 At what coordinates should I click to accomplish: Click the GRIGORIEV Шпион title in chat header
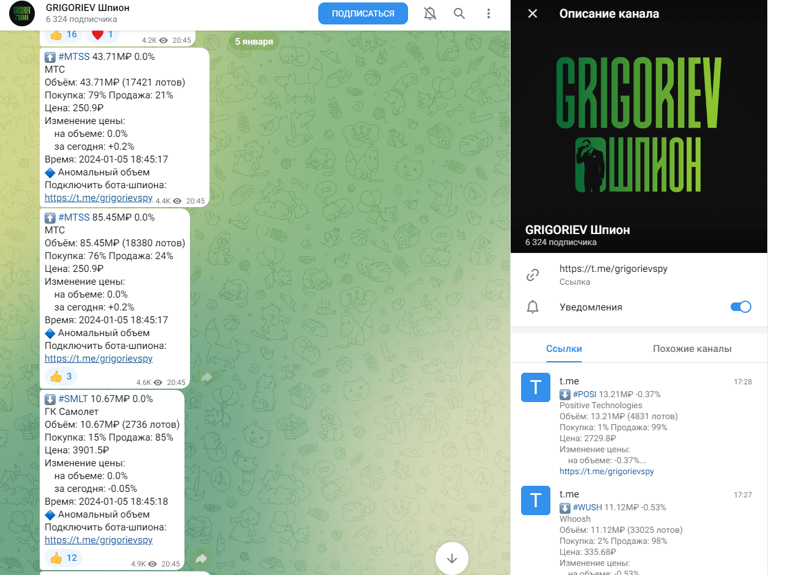pyautogui.click(x=87, y=8)
